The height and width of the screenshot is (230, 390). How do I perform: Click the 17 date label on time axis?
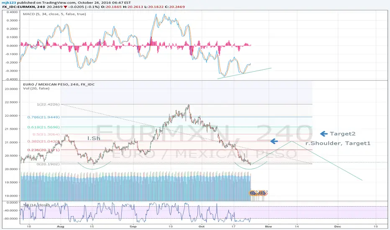point(233,227)
